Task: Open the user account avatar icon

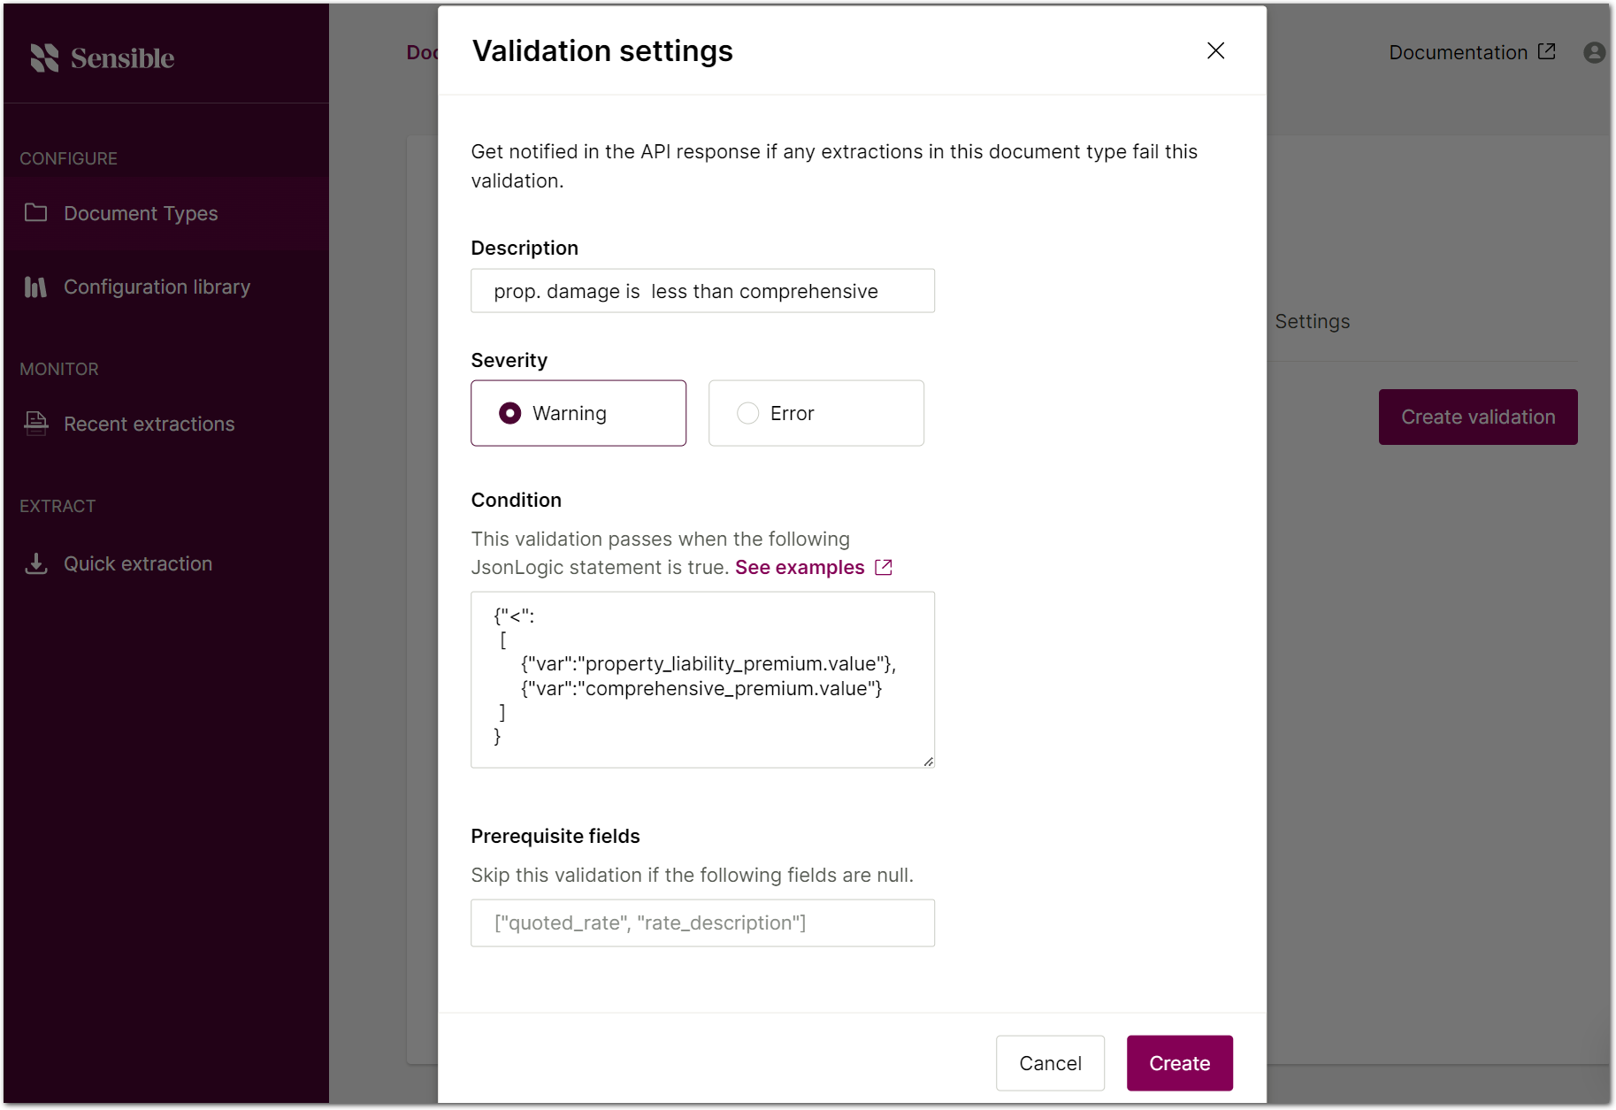Action: 1594,52
